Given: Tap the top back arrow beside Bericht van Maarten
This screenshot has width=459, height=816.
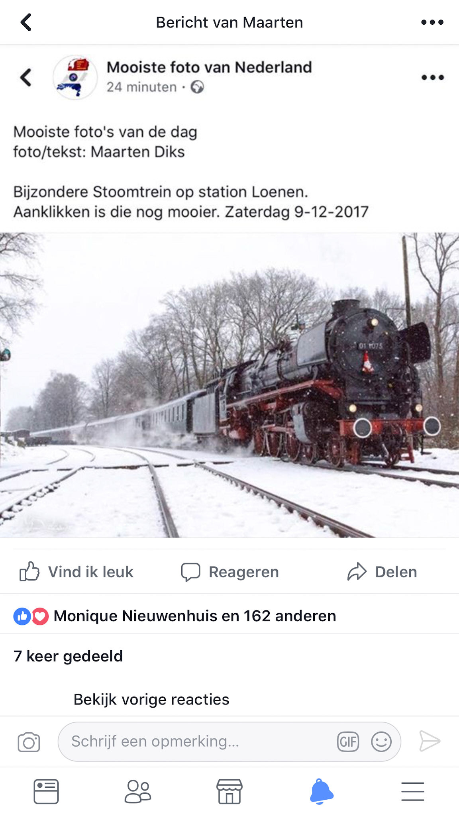Looking at the screenshot, I should 26,22.
